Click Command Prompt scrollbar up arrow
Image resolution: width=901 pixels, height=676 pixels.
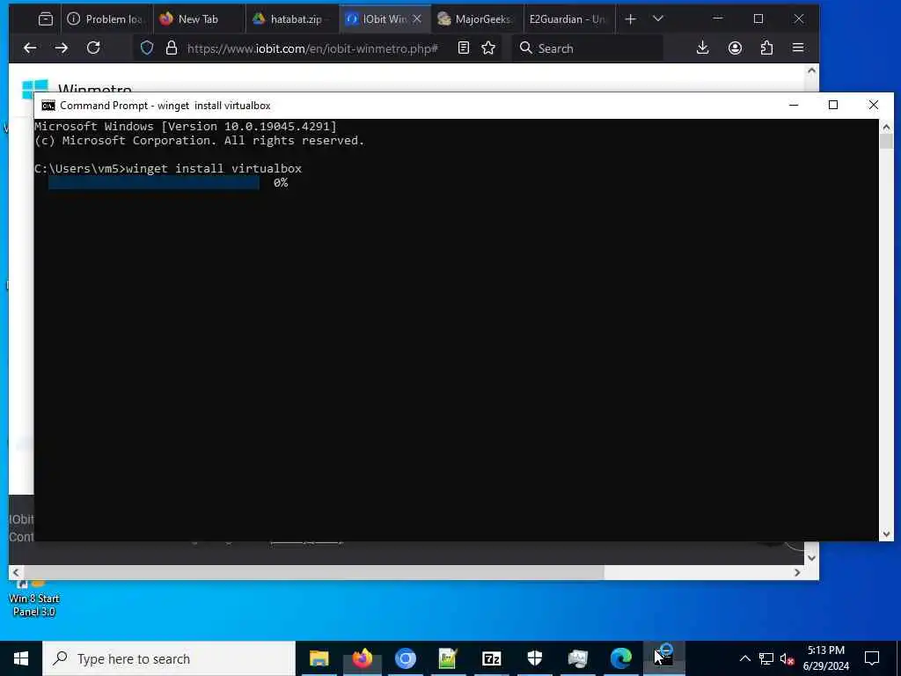[886, 127]
